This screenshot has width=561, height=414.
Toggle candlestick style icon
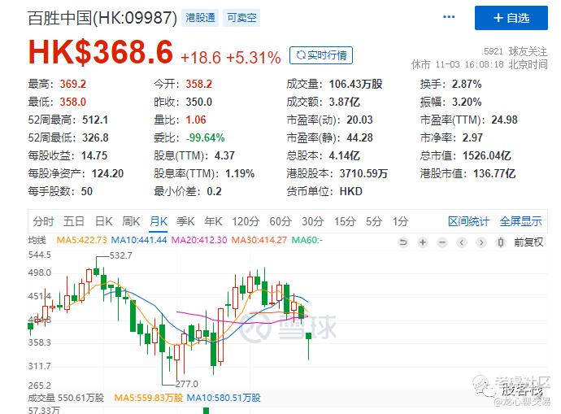(x=501, y=242)
